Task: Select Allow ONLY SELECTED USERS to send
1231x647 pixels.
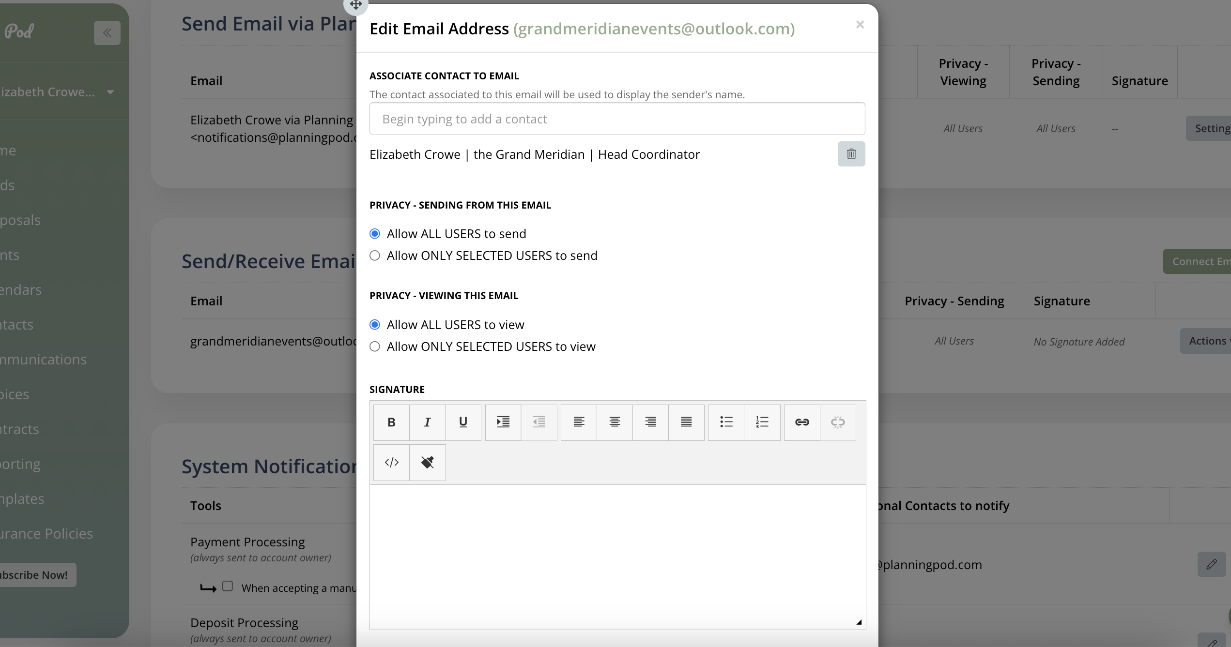Action: pos(375,256)
